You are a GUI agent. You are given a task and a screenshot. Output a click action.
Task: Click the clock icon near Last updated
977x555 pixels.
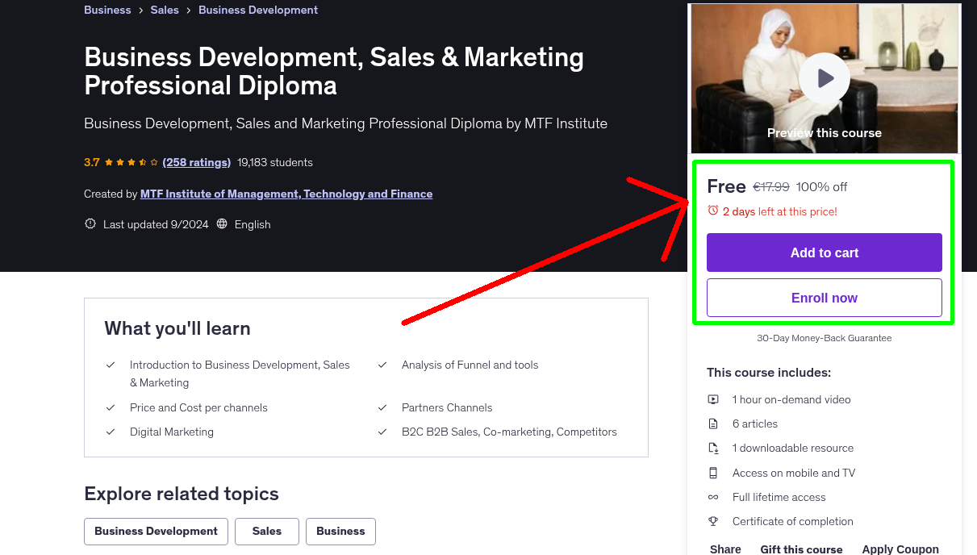point(90,223)
